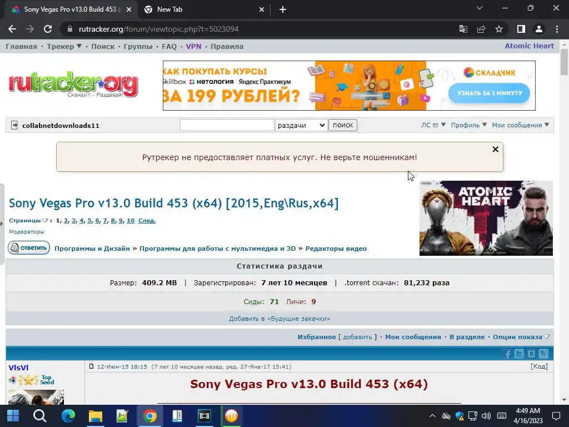Expand the Профиль dropdown
The height and width of the screenshot is (427, 569).
click(469, 125)
